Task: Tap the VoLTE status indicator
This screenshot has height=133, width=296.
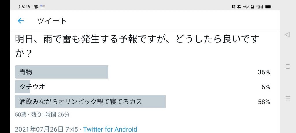Action: pyautogui.click(x=253, y=7)
